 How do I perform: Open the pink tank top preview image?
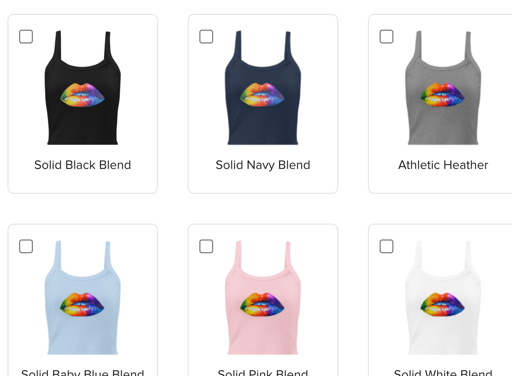[263, 297]
